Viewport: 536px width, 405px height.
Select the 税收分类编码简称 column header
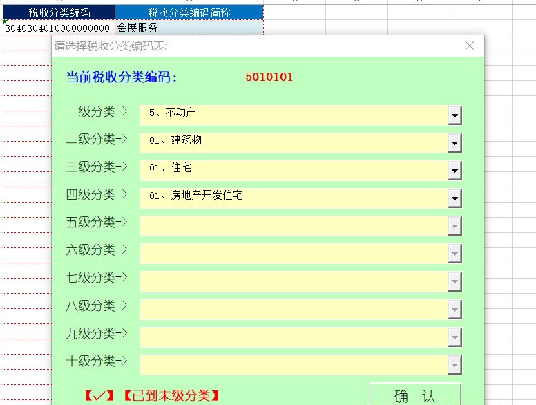tap(189, 12)
